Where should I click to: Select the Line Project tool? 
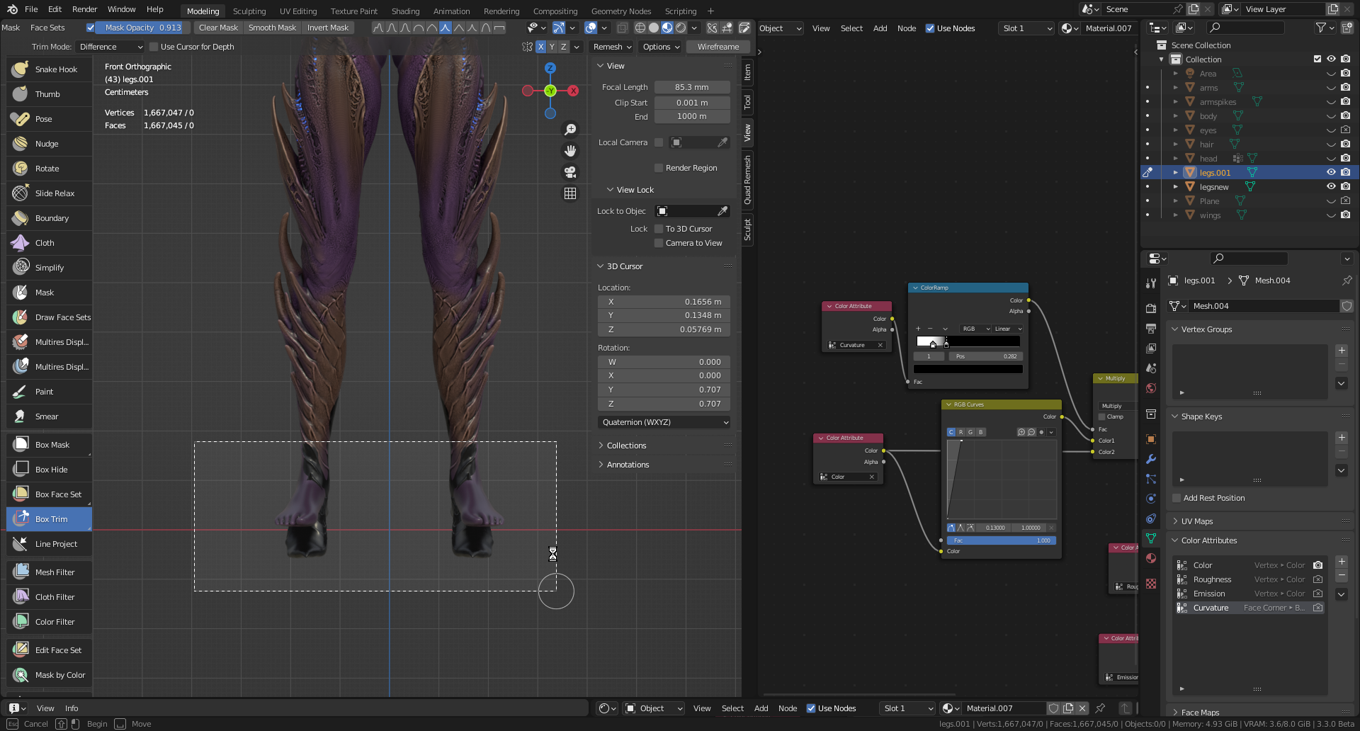coord(49,544)
